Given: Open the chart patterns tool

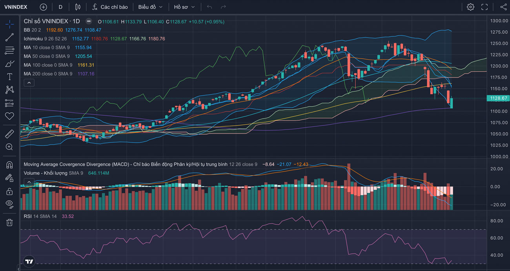Looking at the screenshot, I should pyautogui.click(x=9, y=90).
